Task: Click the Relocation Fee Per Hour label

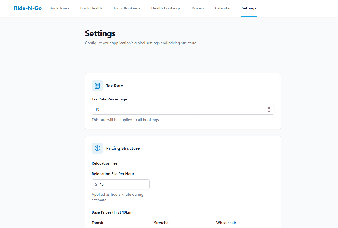Action: click(x=113, y=174)
